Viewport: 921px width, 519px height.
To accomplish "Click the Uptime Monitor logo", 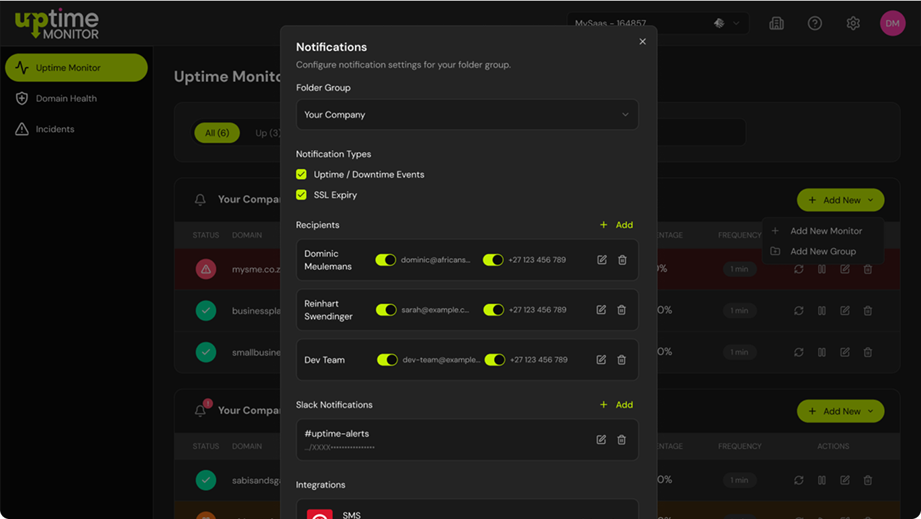I will click(x=57, y=23).
